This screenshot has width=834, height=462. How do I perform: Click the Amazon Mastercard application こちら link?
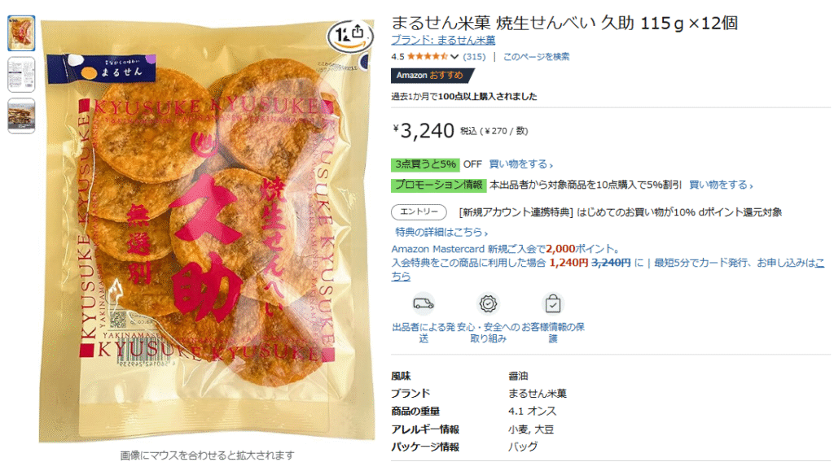tap(608, 269)
